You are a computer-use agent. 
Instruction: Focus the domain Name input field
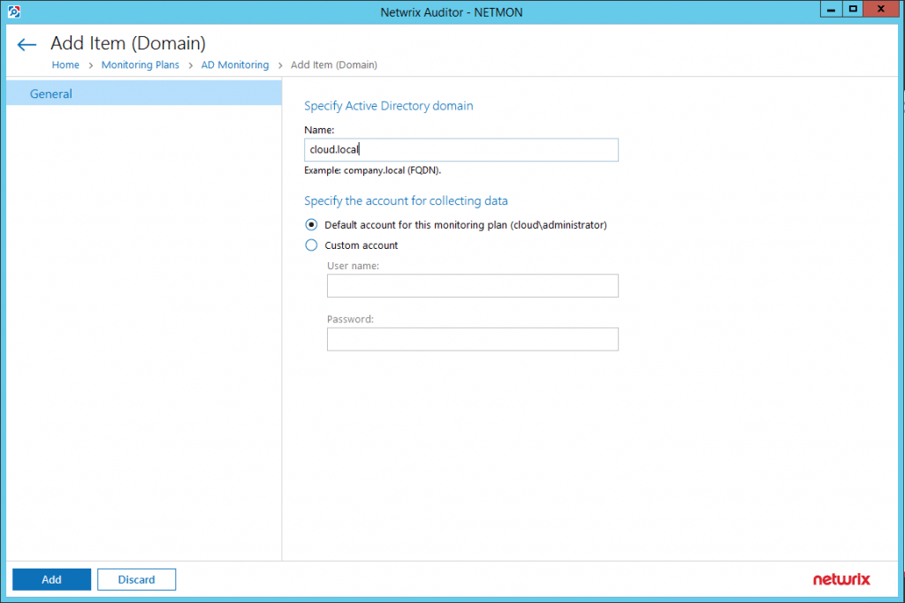(461, 149)
